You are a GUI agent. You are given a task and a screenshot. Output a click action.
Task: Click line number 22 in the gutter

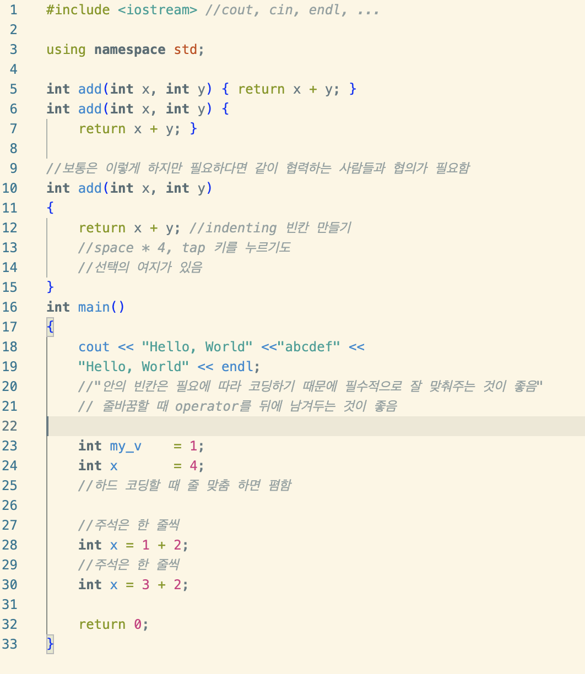click(9, 426)
